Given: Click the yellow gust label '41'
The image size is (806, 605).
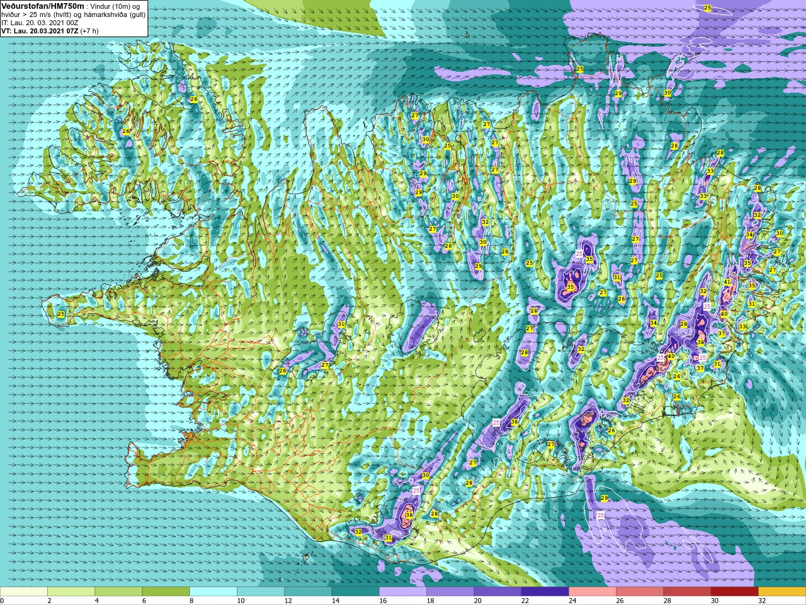Looking at the screenshot, I should coord(727,282).
